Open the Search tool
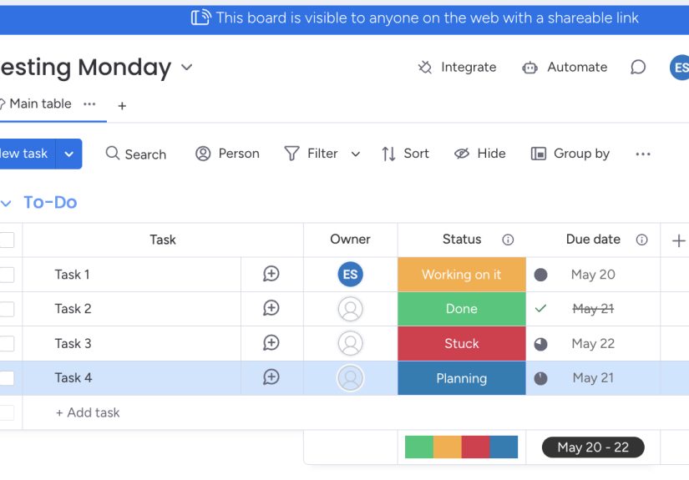 click(136, 154)
